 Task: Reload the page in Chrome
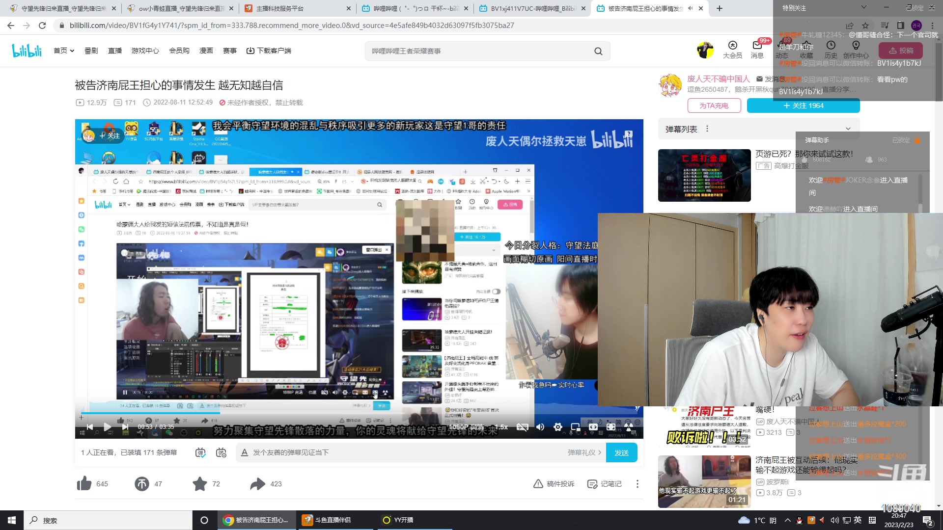pyautogui.click(x=42, y=26)
